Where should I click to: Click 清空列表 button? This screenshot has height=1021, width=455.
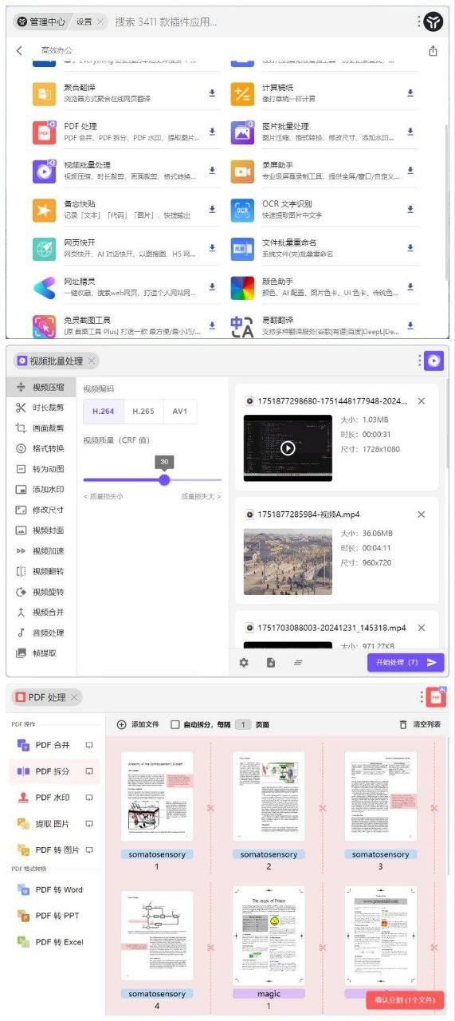click(x=419, y=724)
